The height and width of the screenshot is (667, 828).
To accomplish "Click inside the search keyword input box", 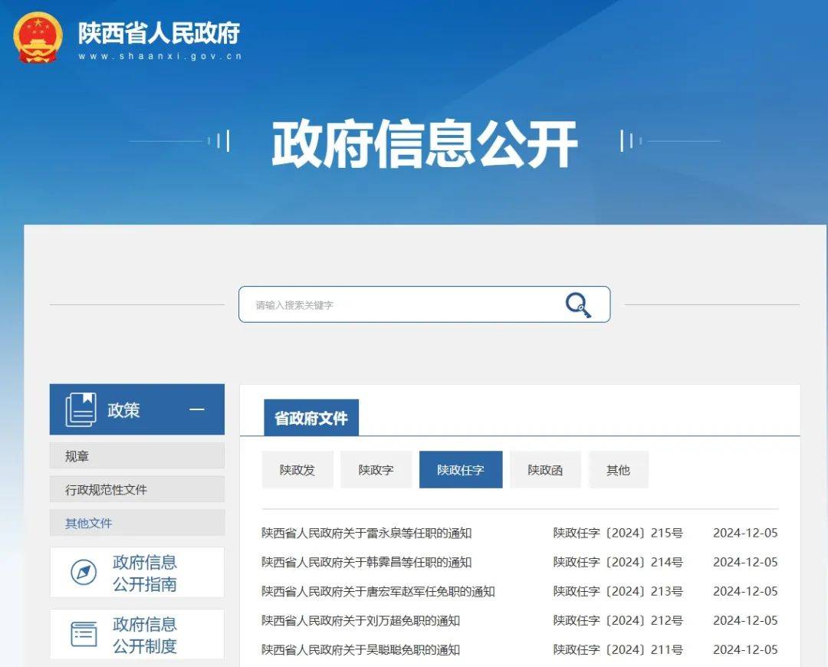I will [x=383, y=304].
